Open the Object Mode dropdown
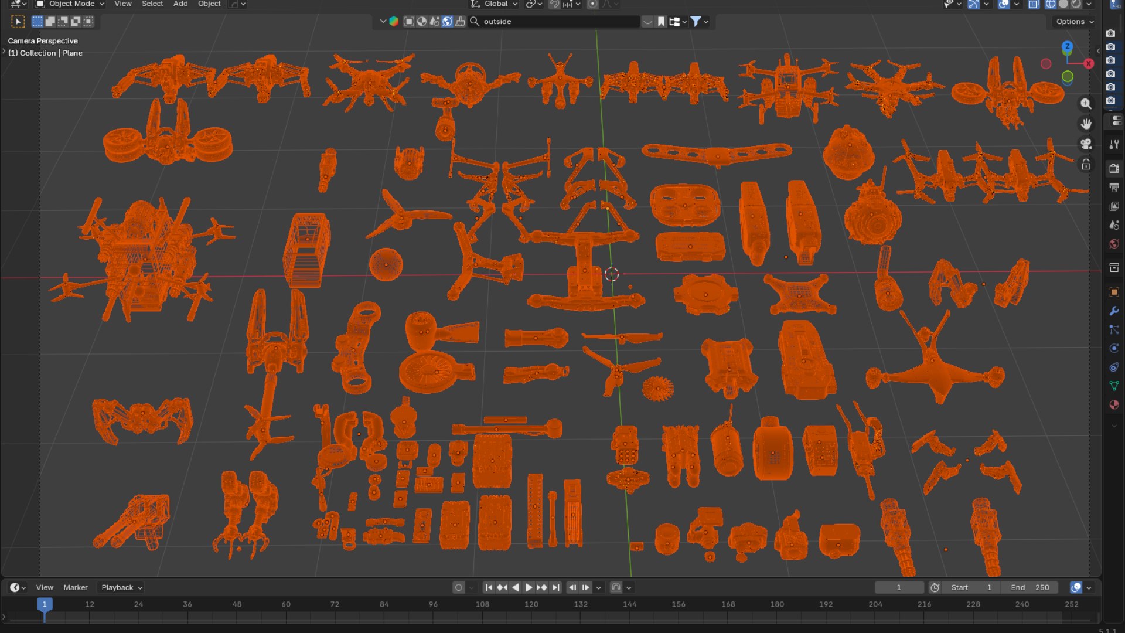Viewport: 1125px width, 633px height. 70,4
